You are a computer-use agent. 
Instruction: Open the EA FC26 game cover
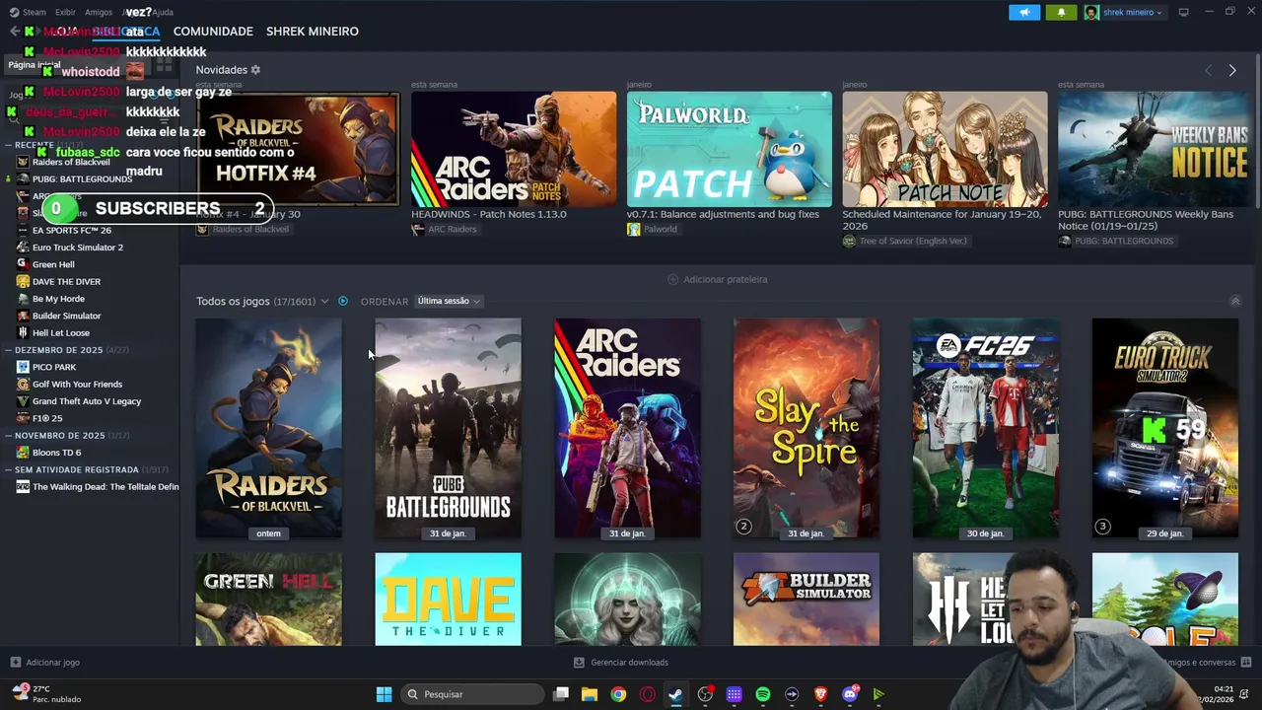pyautogui.click(x=986, y=428)
